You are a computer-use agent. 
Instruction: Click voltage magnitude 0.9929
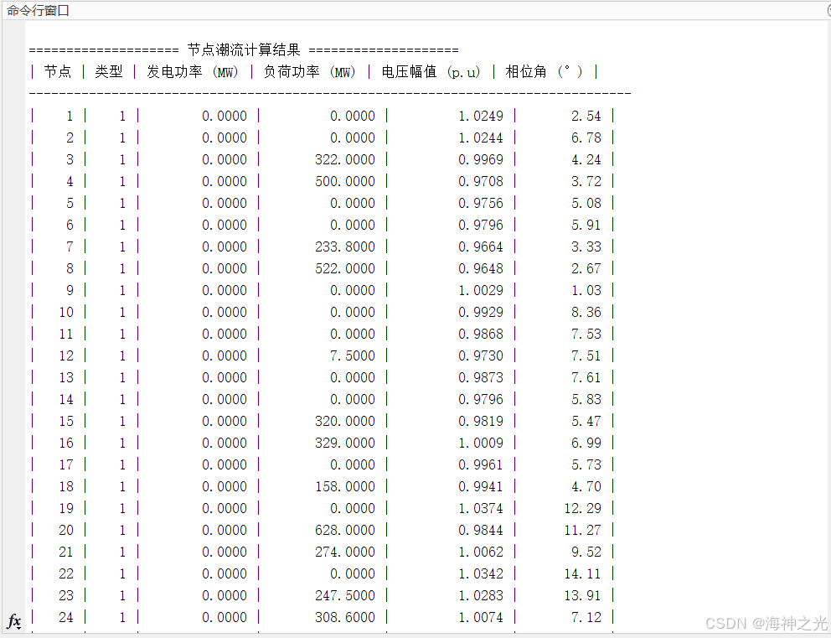click(481, 312)
